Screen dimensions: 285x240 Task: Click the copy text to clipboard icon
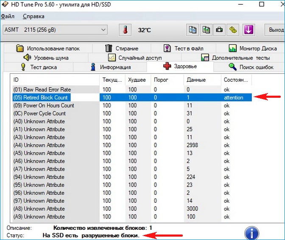193,30
